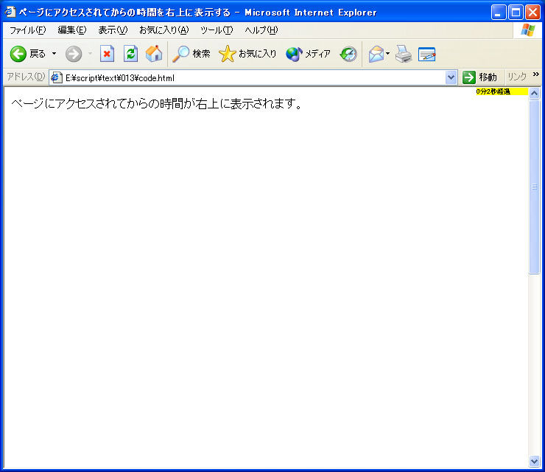Open the ツール(T) menu

click(x=217, y=30)
